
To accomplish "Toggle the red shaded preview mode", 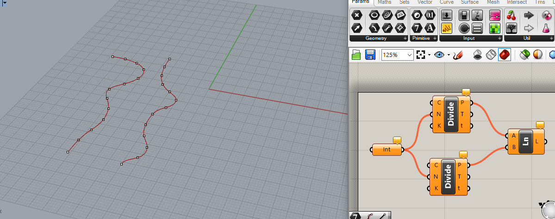I will pyautogui.click(x=505, y=55).
